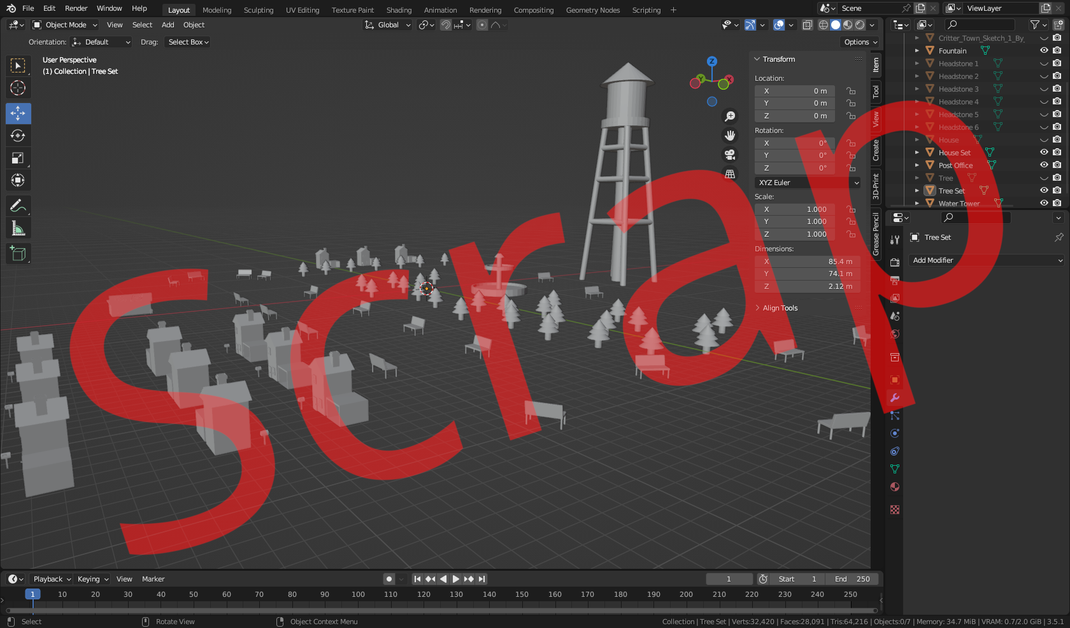Open the Object Mode dropdown
The image size is (1070, 628).
[65, 25]
